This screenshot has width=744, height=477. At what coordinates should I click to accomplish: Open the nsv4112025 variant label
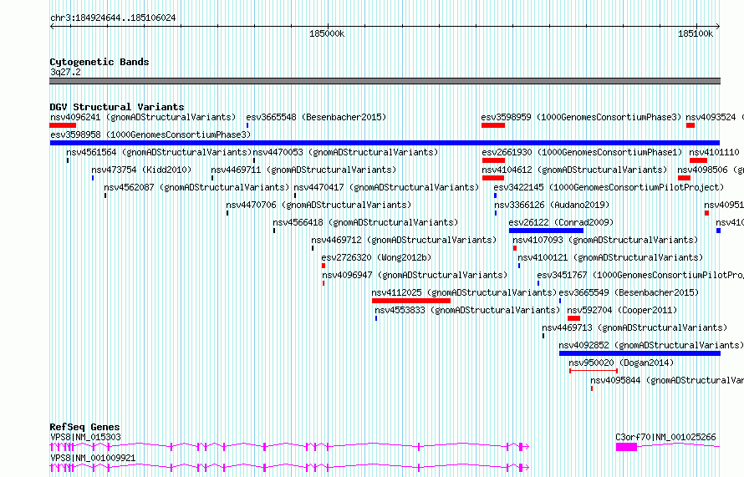coord(464,292)
